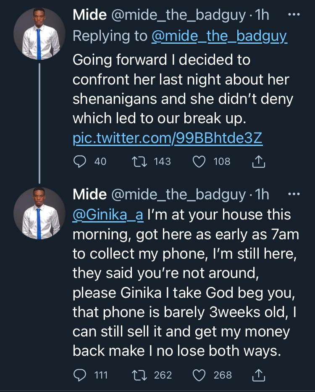Image resolution: width=315 pixels, height=392 pixels.
Task: Click Mide's display name on second tweet
Action: click(x=89, y=195)
